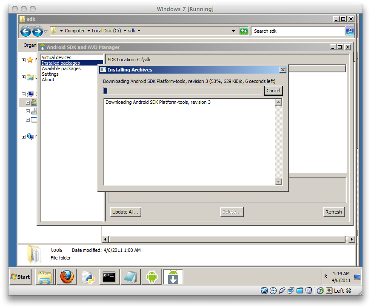Open the address bar history dropdown
Viewport: 371px width, 308px height.
tap(233, 31)
